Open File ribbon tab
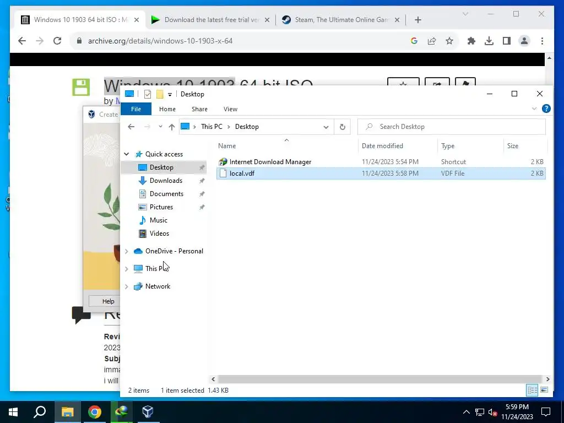 pyautogui.click(x=136, y=109)
